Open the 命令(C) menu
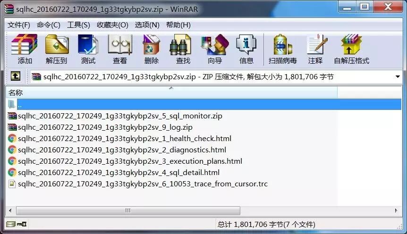 tap(49, 25)
